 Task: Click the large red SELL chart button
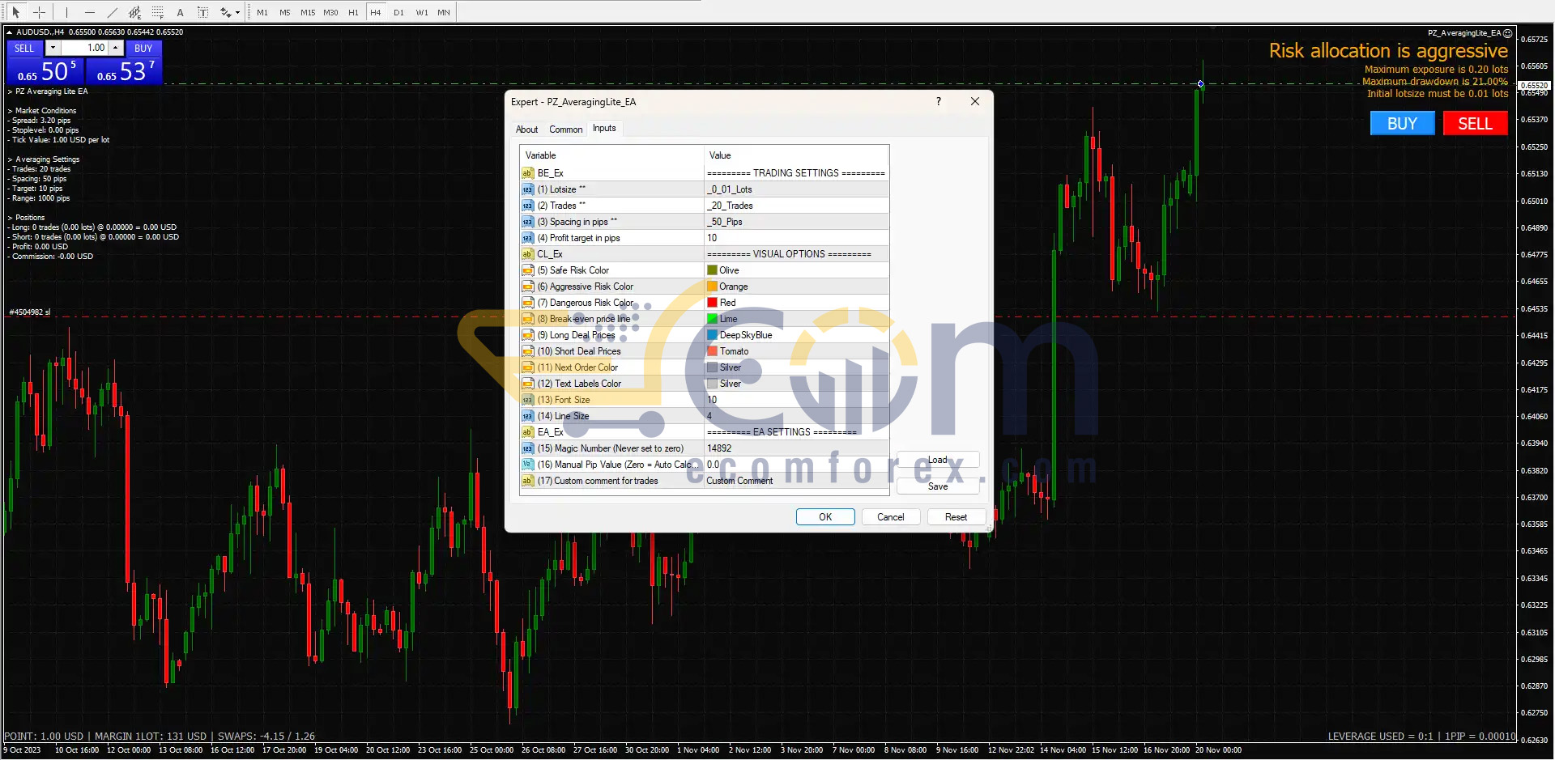[x=1475, y=123]
